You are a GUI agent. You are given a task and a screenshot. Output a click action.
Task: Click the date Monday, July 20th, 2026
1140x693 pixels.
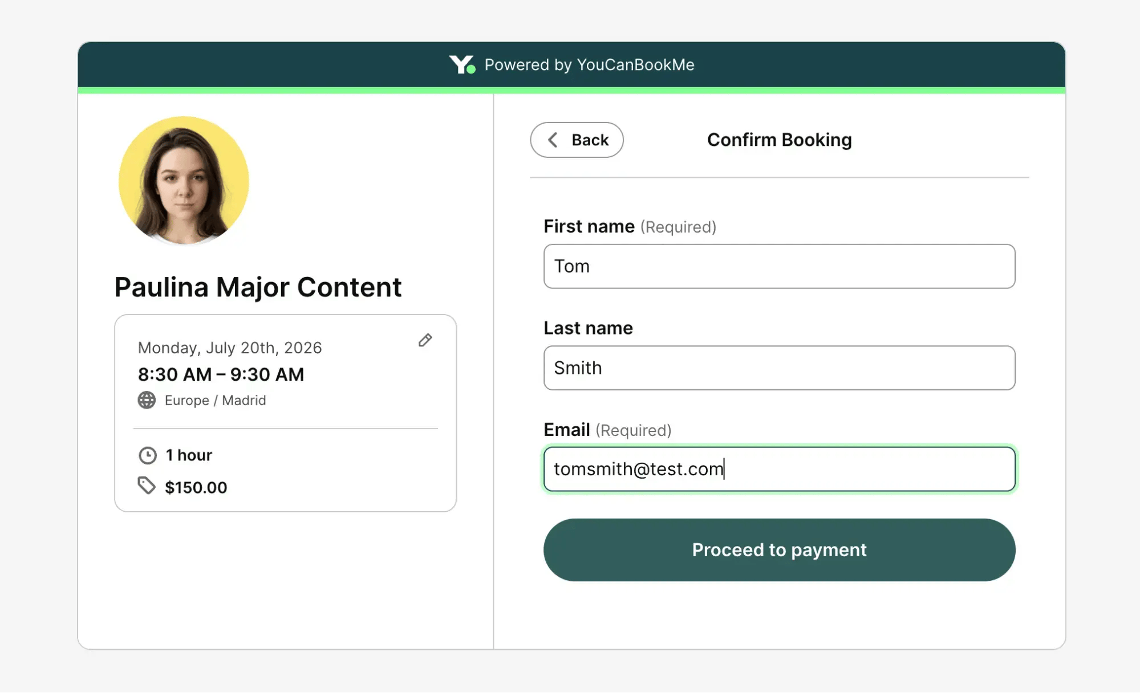pyautogui.click(x=230, y=348)
